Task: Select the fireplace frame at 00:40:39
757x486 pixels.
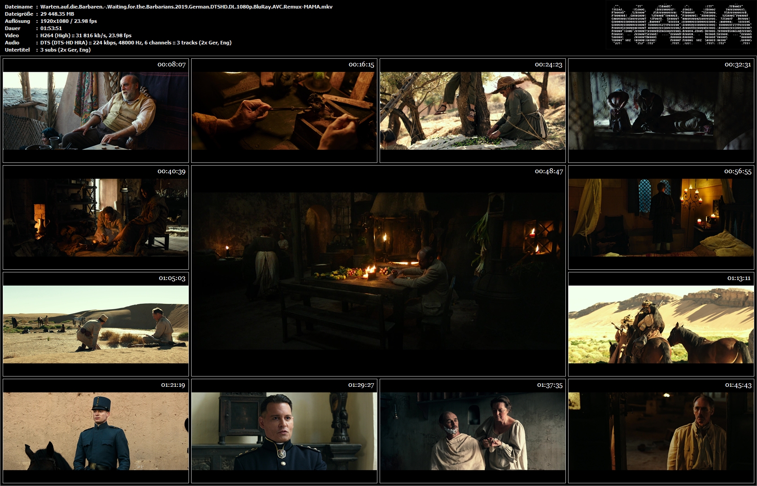Action: [96, 217]
